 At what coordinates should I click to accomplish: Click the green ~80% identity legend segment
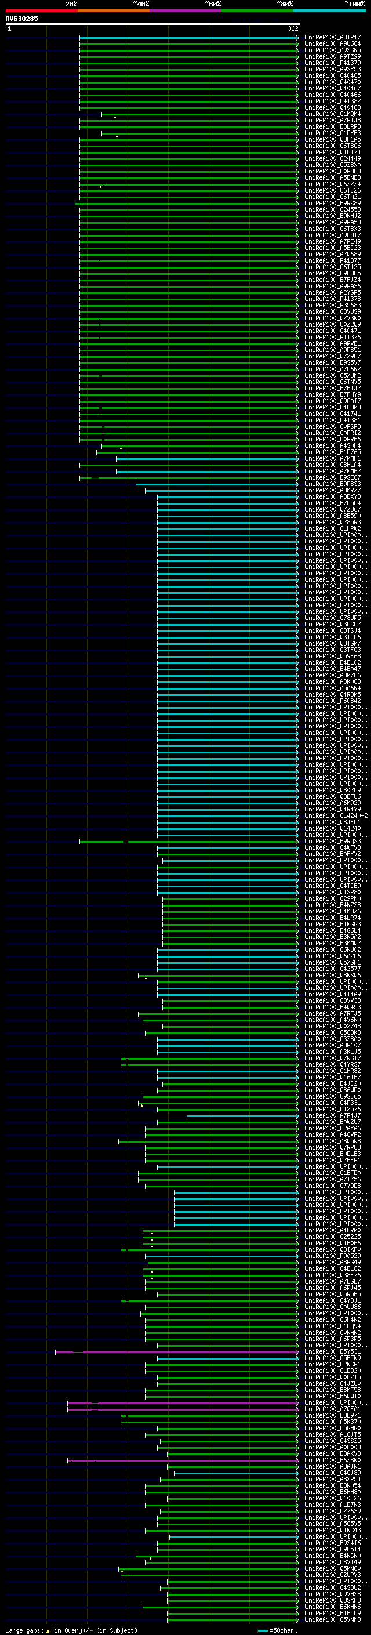[x=257, y=10]
